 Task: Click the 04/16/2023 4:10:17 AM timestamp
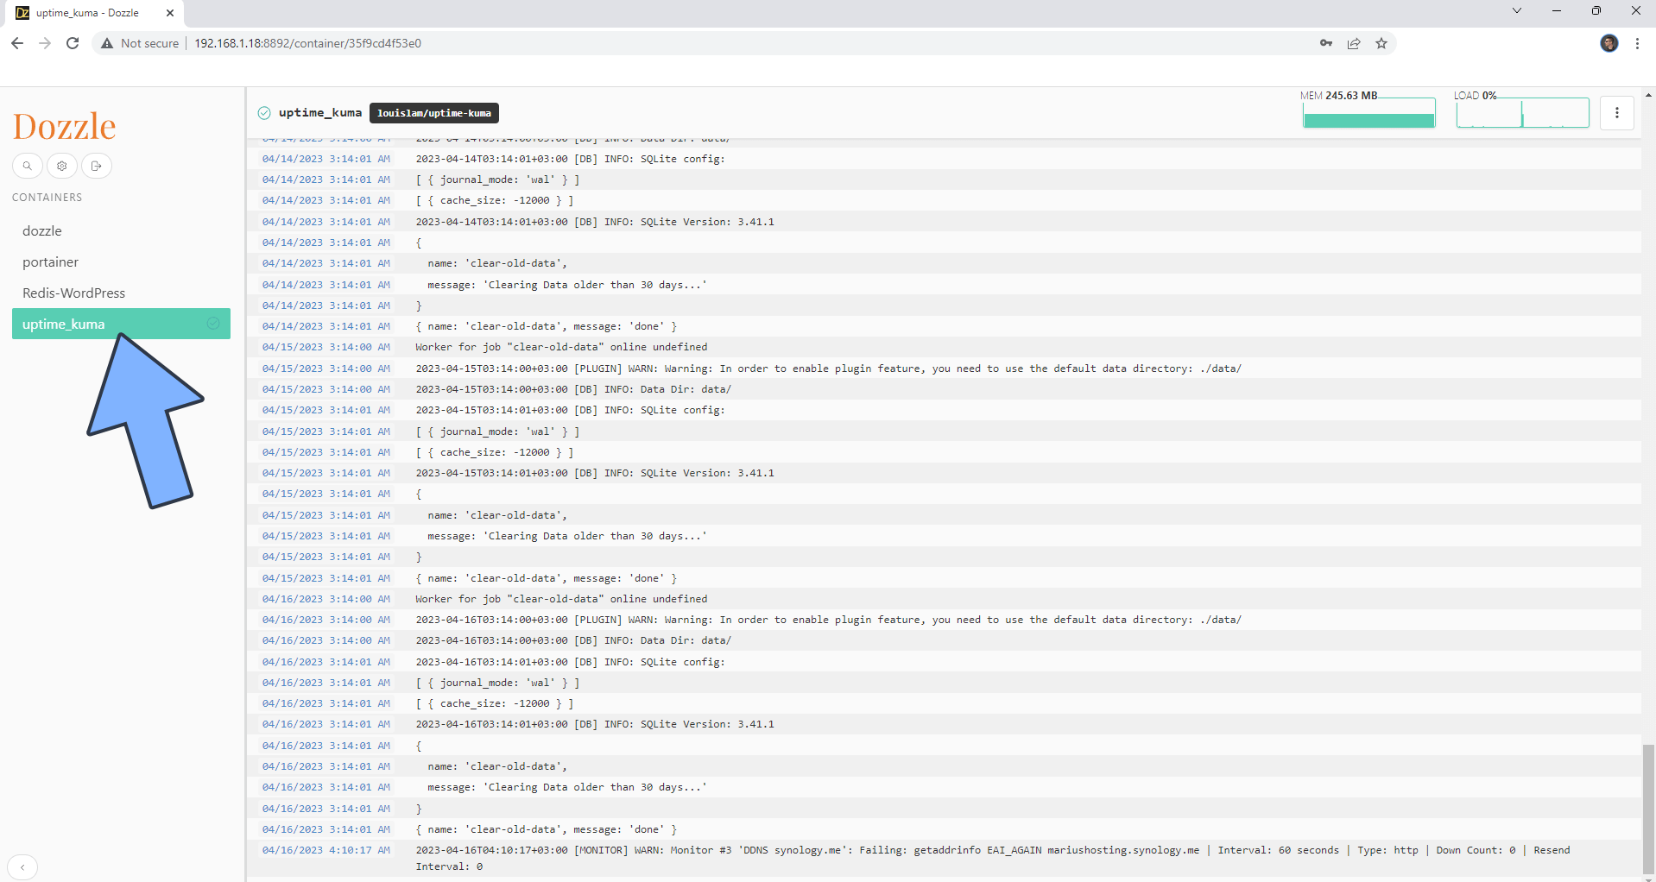click(326, 850)
